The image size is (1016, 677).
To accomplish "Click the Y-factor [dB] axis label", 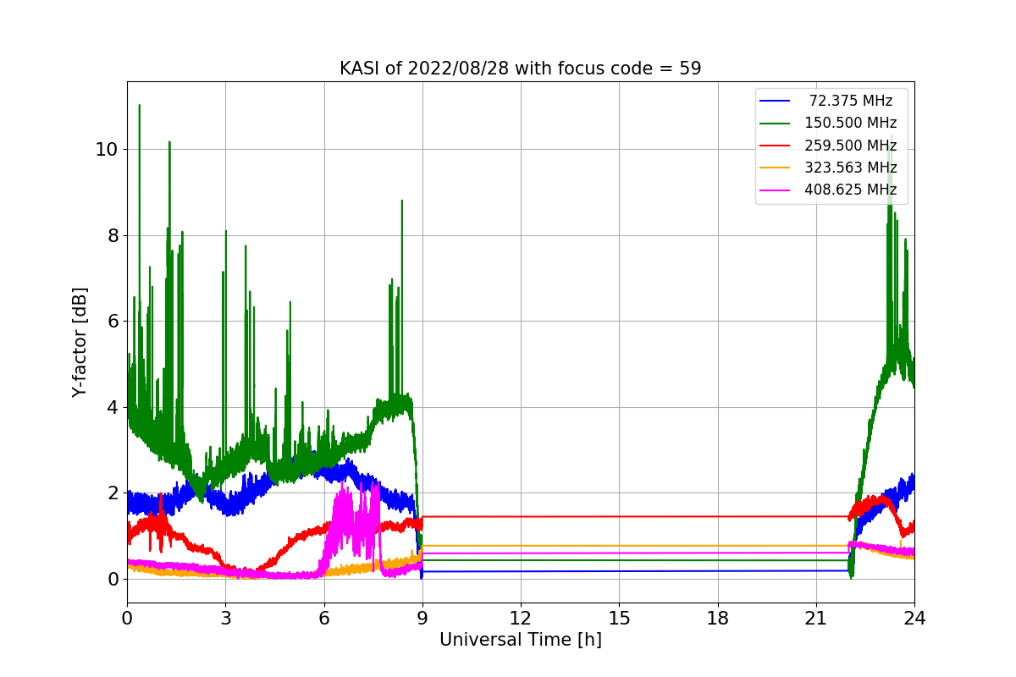I will [x=80, y=343].
